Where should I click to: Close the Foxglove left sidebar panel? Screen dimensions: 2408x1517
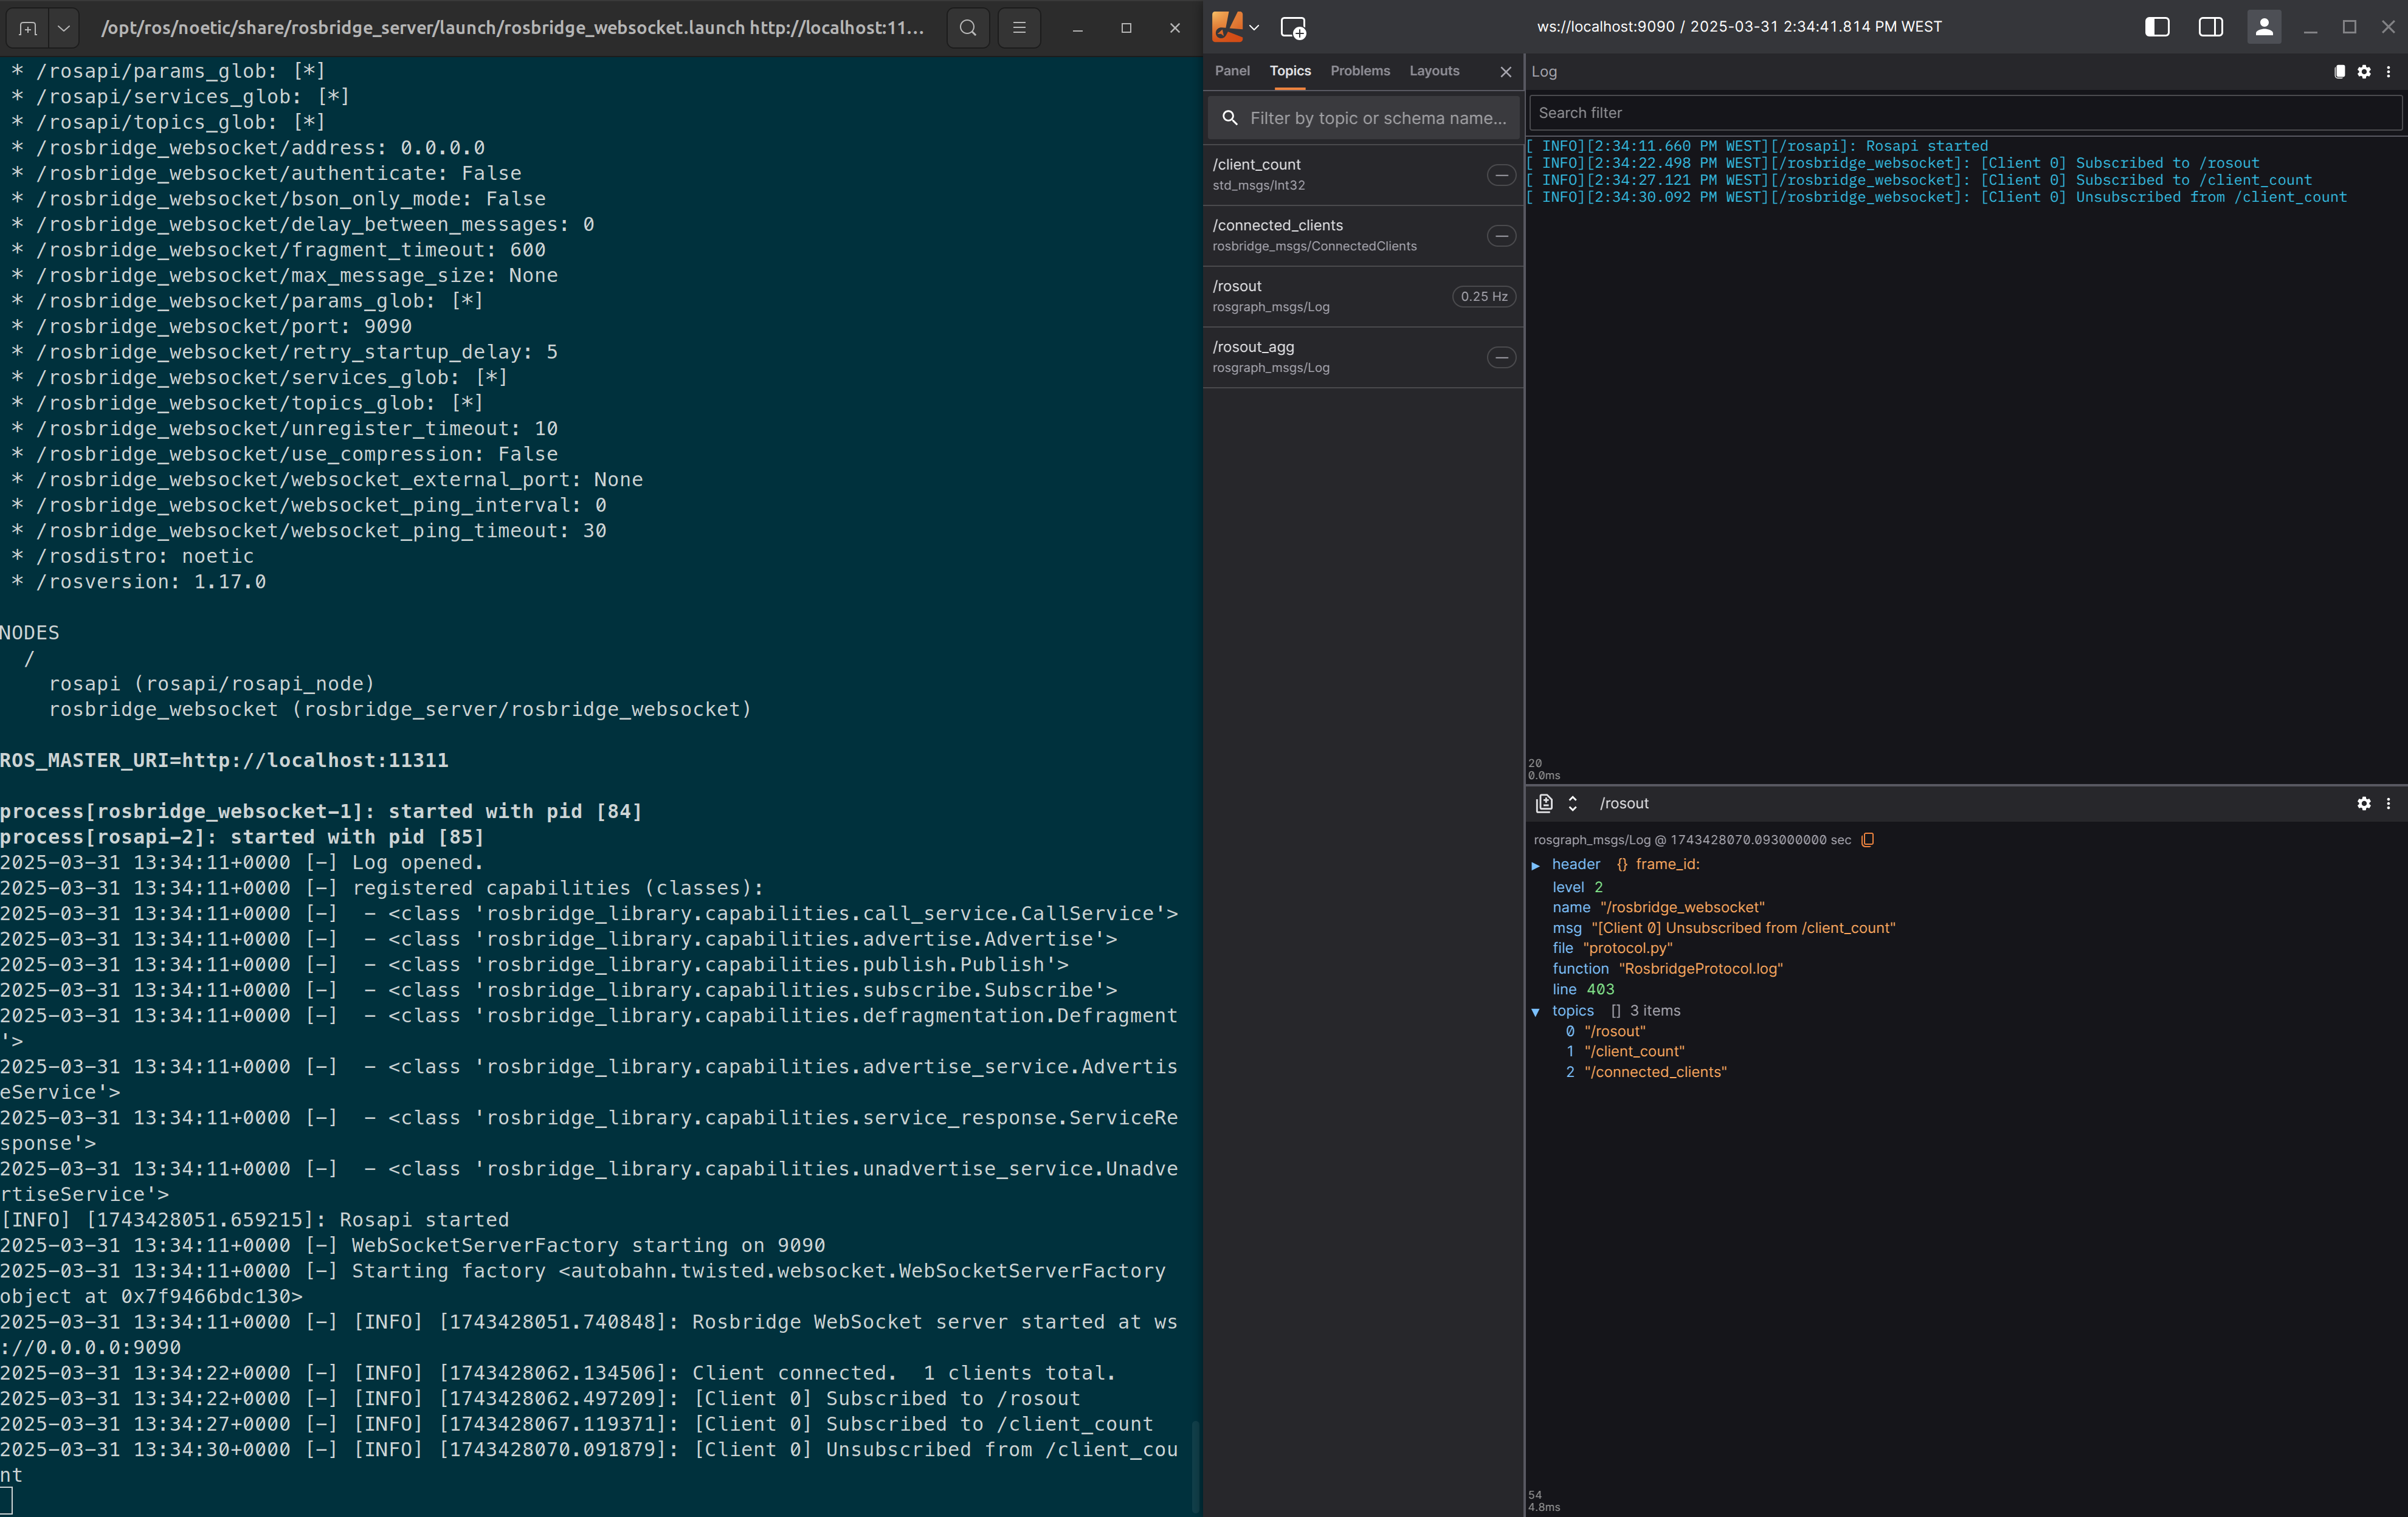pyautogui.click(x=1505, y=72)
